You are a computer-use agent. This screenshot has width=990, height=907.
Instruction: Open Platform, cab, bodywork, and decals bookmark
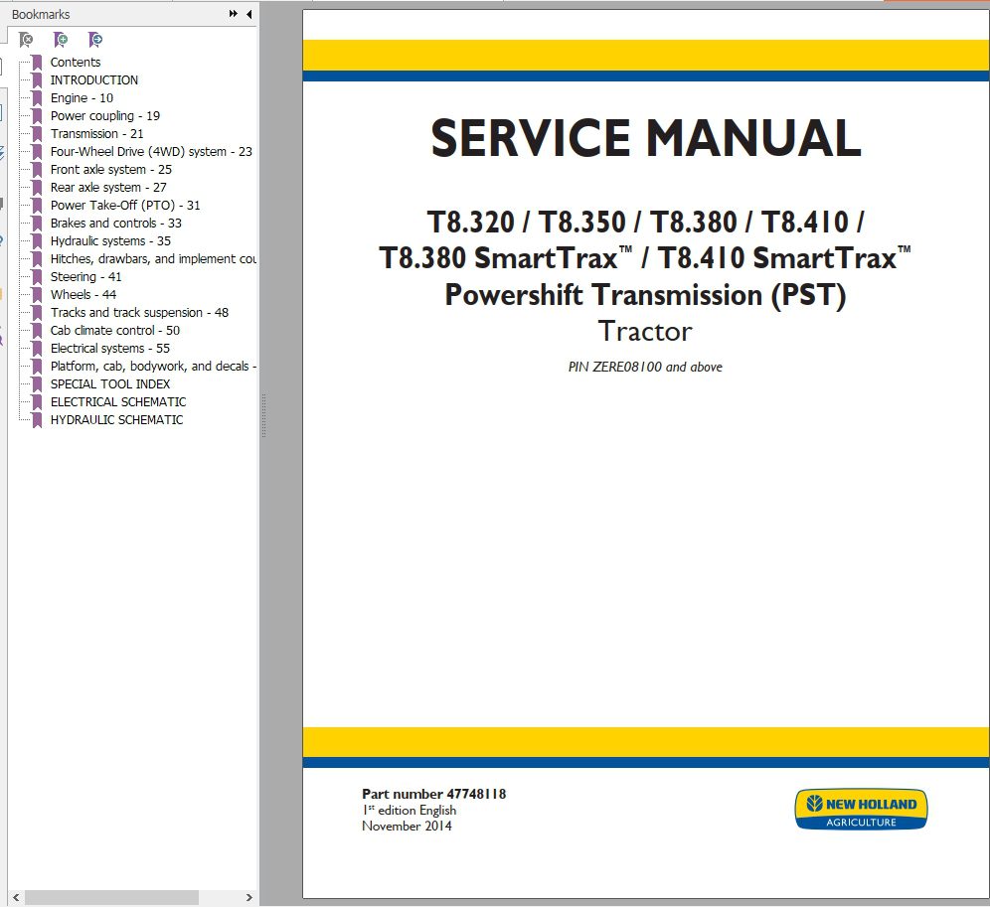pyautogui.click(x=153, y=367)
